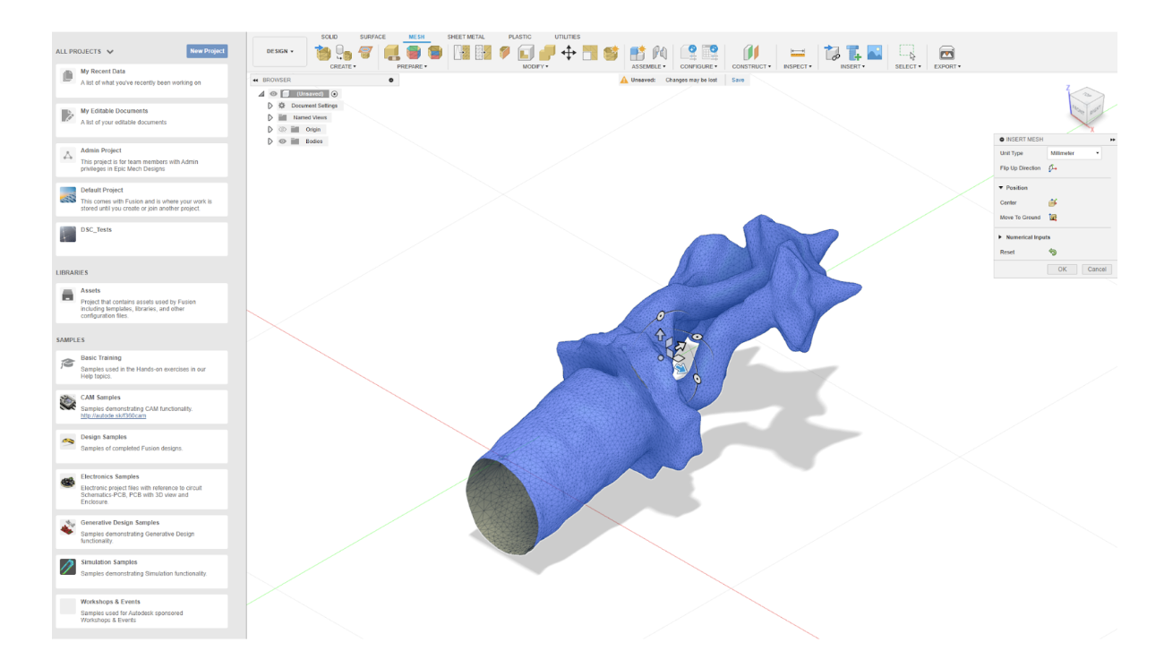Click the Document Settings gear icon
1164x668 pixels.
pyautogui.click(x=282, y=106)
